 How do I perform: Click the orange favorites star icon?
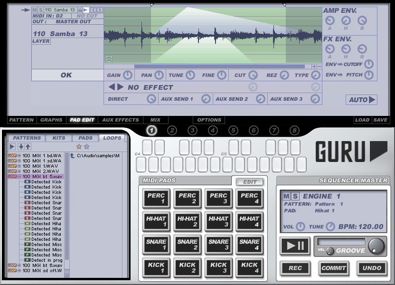79,146
